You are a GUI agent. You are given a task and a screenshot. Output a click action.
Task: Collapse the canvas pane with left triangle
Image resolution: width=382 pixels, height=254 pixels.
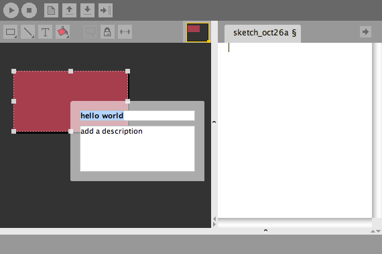[x=214, y=219]
